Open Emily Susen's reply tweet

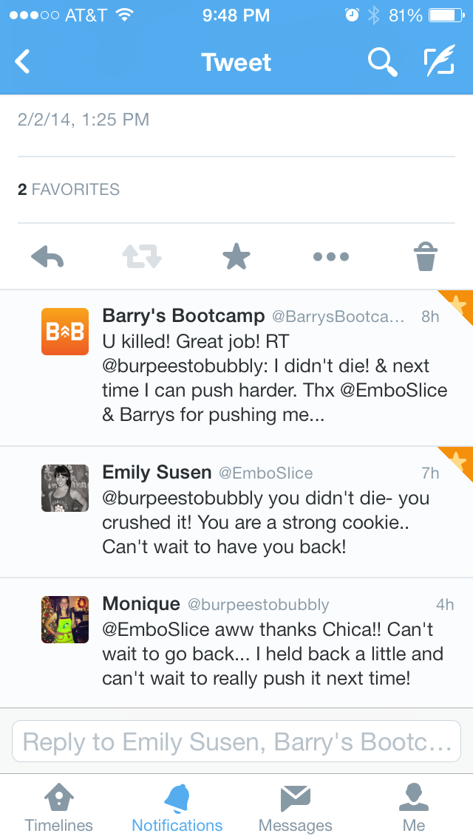266,523
